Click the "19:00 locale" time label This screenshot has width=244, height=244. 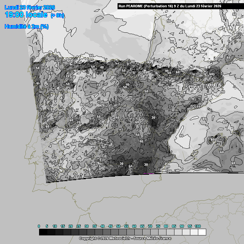coord(26,15)
